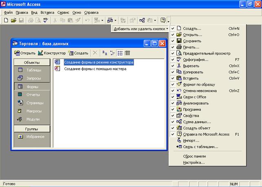262x187 pixels.
Task: Open the Макросы objects section
Action: coord(33,111)
